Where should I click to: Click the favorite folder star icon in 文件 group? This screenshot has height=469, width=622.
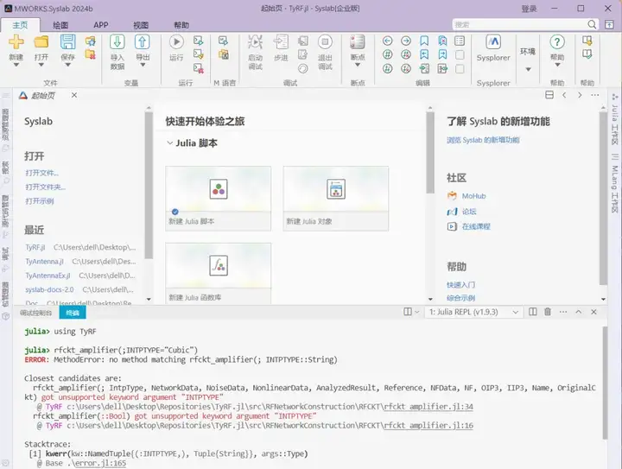pyautogui.click(x=91, y=41)
